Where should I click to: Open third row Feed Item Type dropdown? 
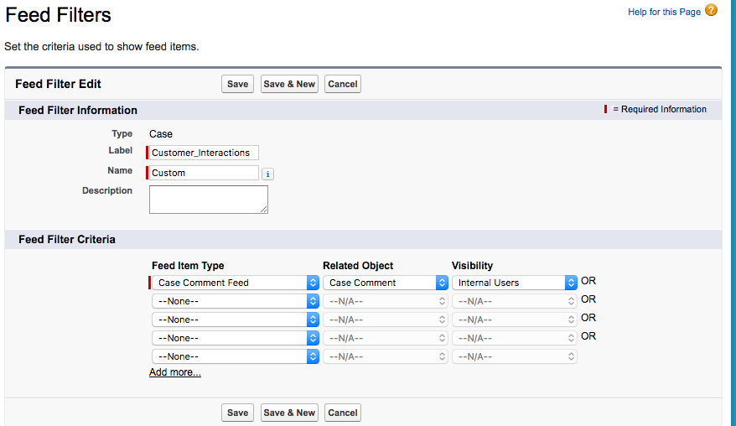(235, 319)
